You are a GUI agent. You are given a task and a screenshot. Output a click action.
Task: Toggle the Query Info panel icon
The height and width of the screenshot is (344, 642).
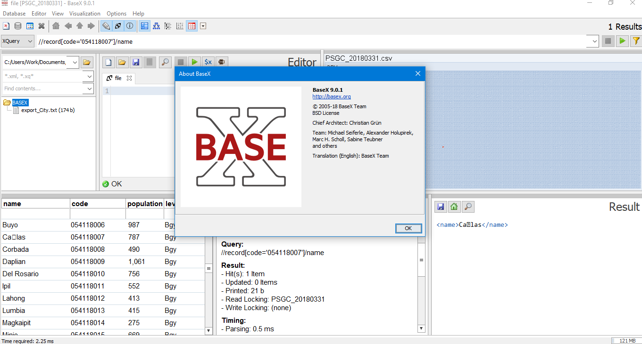click(x=130, y=26)
